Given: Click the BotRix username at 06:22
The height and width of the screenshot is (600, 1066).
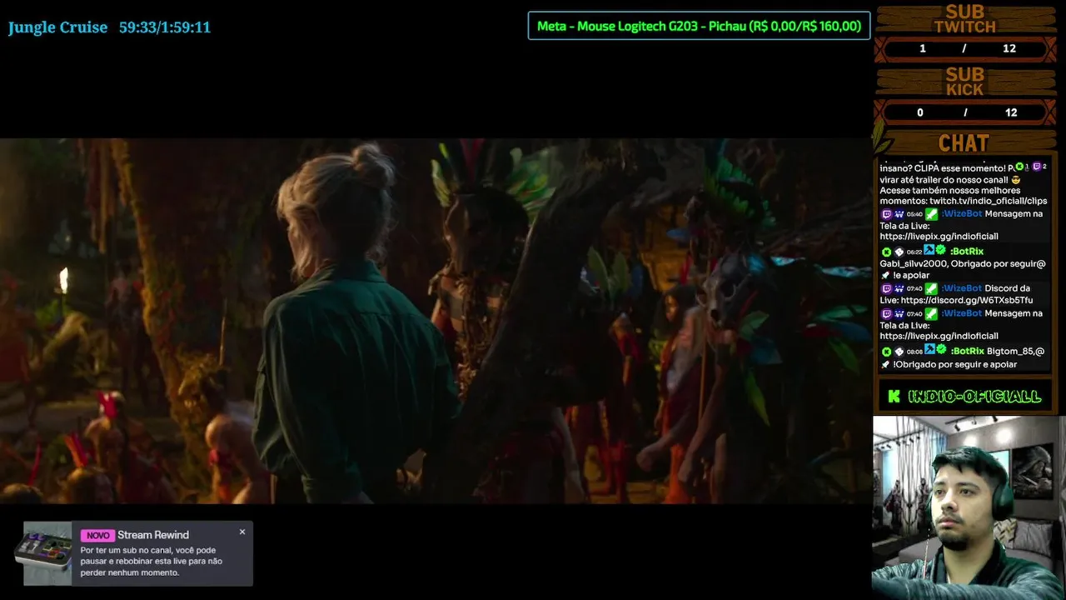Looking at the screenshot, I should pos(967,251).
